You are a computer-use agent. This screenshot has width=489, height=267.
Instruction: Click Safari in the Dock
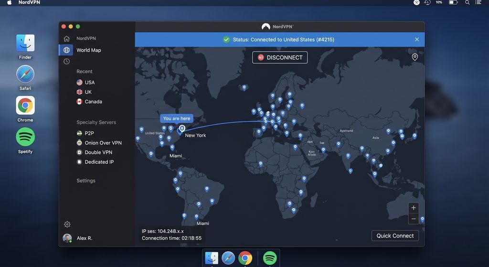(228, 258)
